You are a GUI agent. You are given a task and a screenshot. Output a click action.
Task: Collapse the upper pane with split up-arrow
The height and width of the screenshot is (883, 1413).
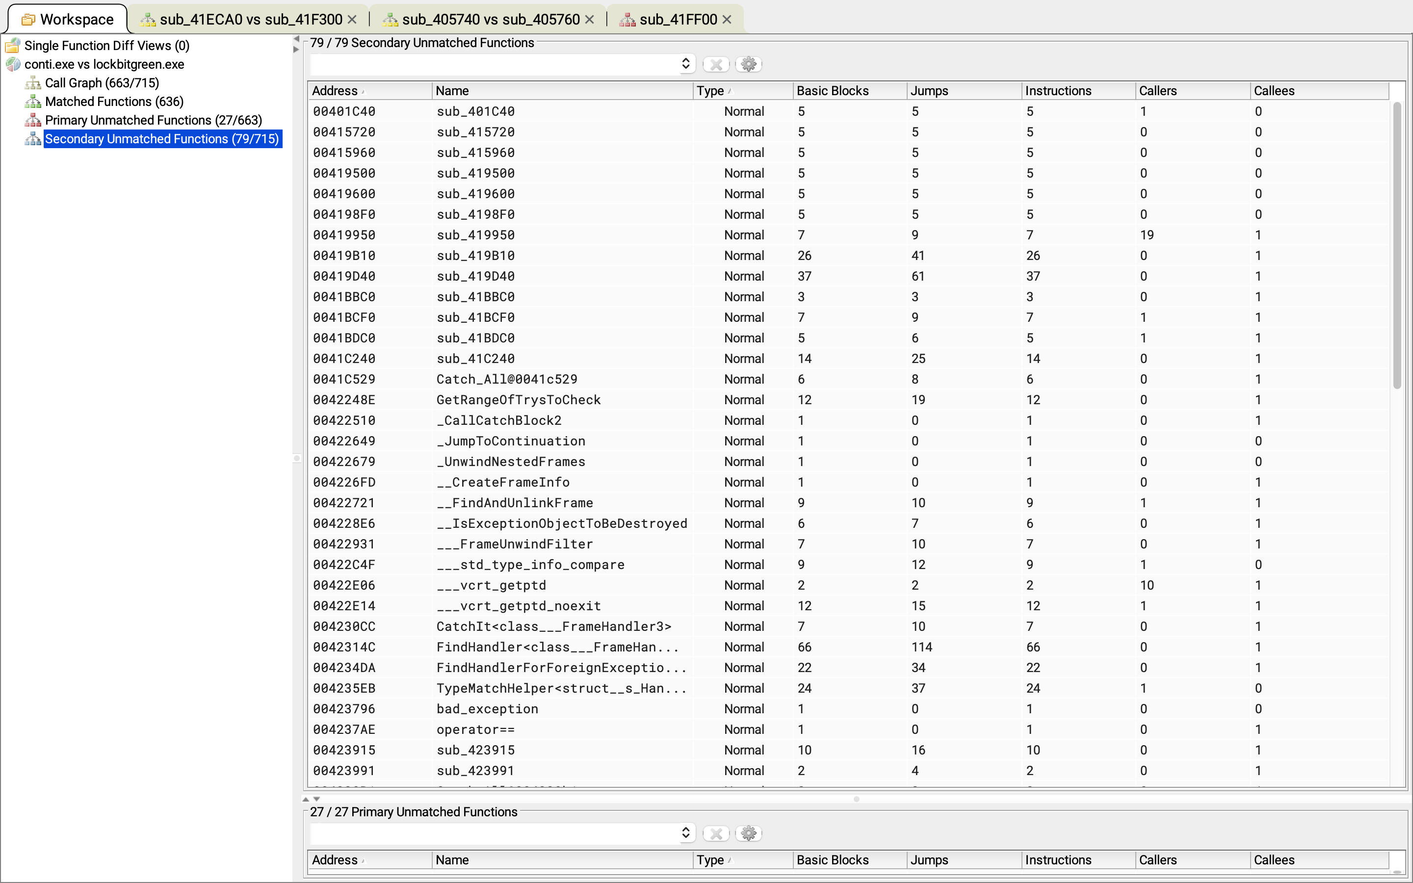306,799
